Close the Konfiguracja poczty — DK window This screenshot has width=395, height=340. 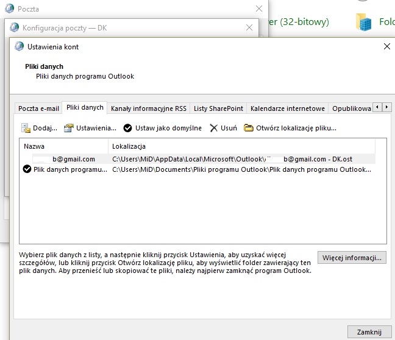(249, 27)
